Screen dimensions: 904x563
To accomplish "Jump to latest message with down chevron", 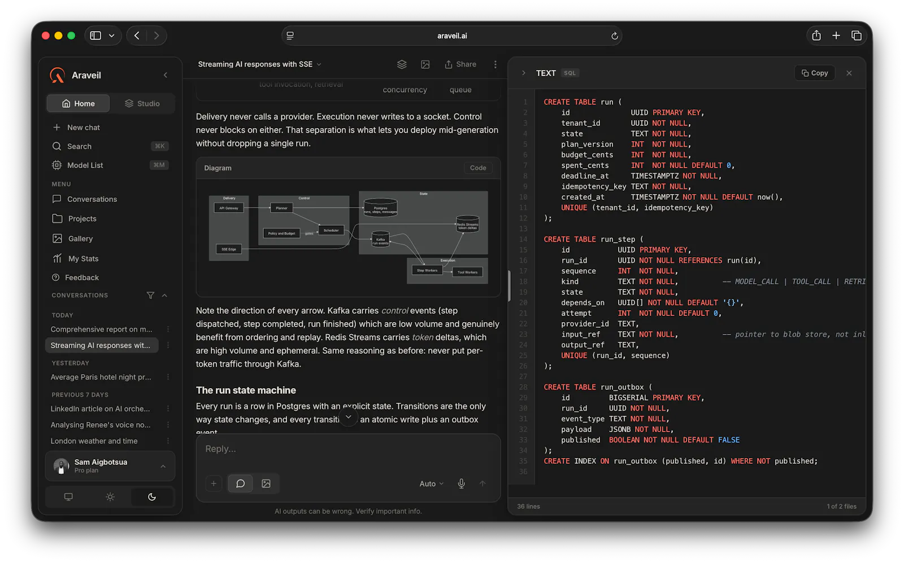I will 349,417.
